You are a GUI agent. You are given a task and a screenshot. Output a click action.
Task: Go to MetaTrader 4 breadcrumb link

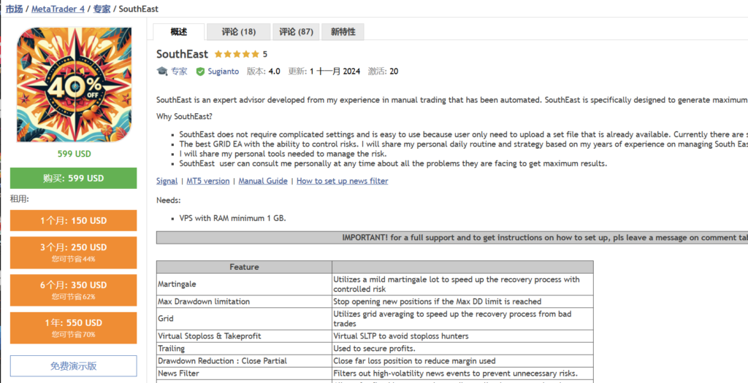pyautogui.click(x=59, y=9)
